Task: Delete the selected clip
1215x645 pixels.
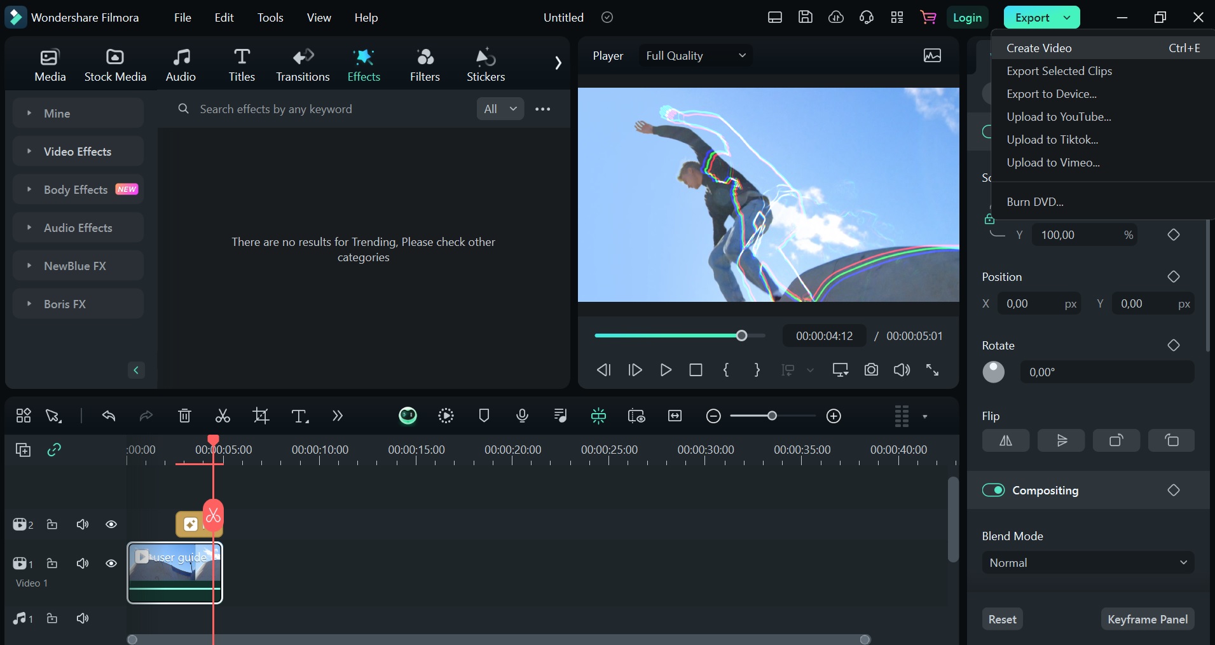Action: click(x=184, y=416)
